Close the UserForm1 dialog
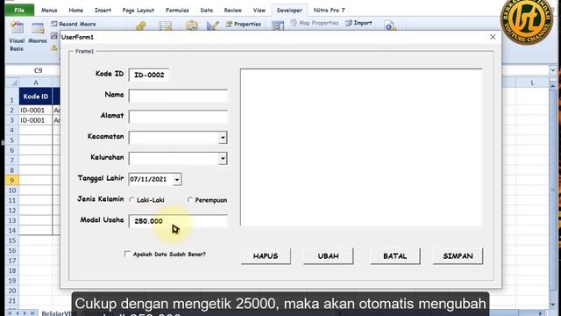The width and height of the screenshot is (561, 316). tap(493, 37)
